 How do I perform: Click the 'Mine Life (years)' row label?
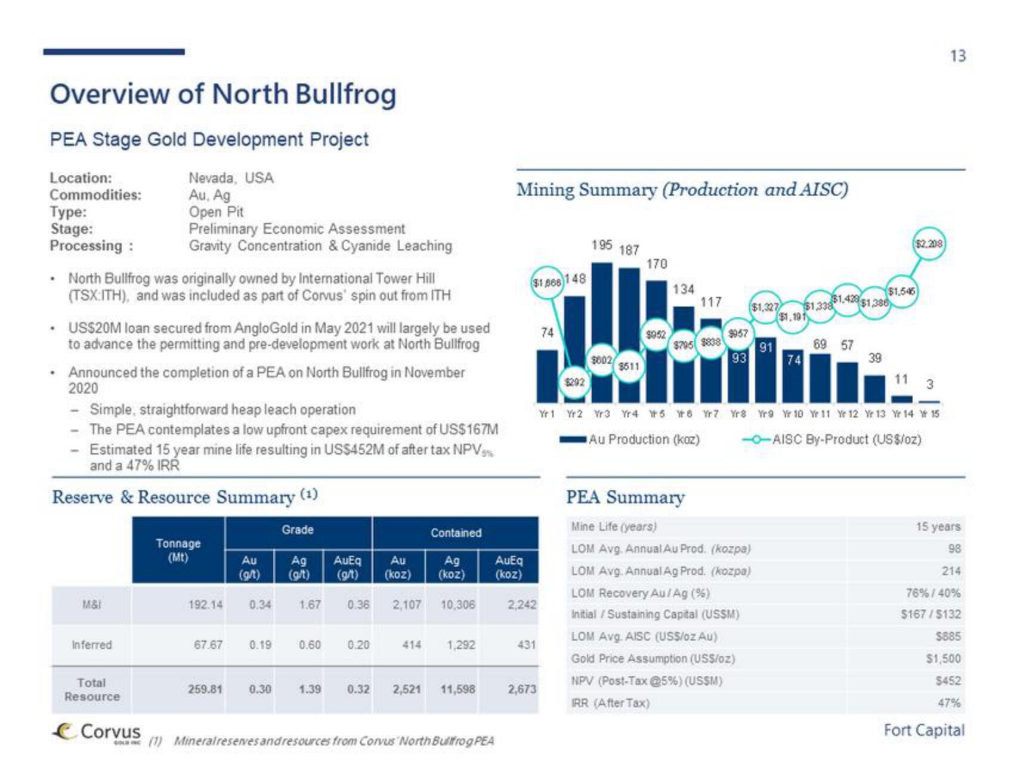tap(614, 527)
